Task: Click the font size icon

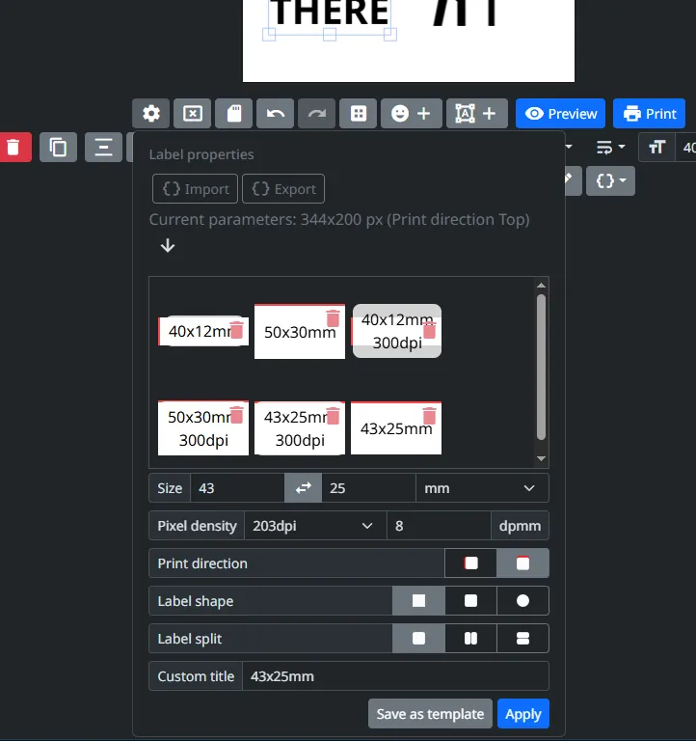Action: tap(656, 148)
